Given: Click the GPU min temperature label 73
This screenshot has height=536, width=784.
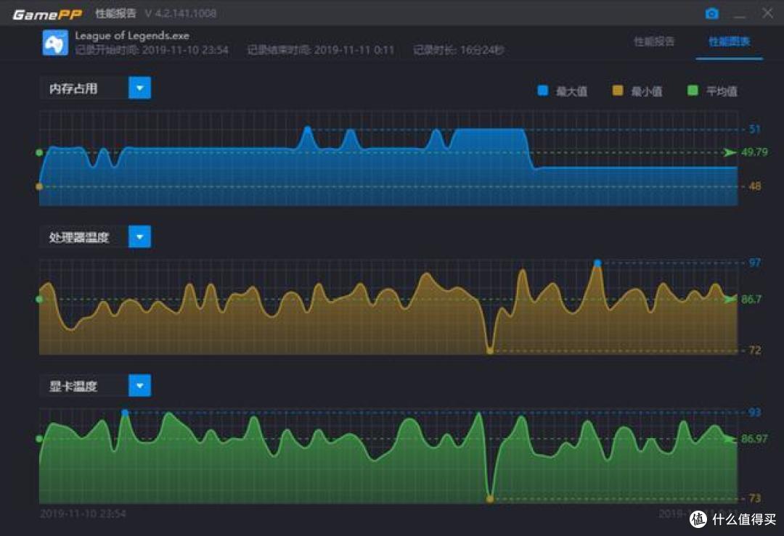Looking at the screenshot, I should pyautogui.click(x=754, y=498).
